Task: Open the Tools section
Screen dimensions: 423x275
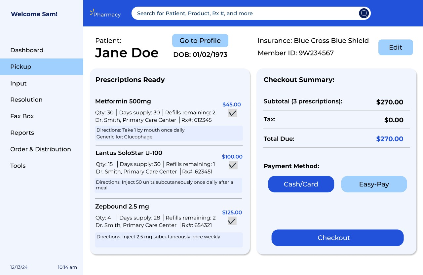Action: (x=18, y=166)
